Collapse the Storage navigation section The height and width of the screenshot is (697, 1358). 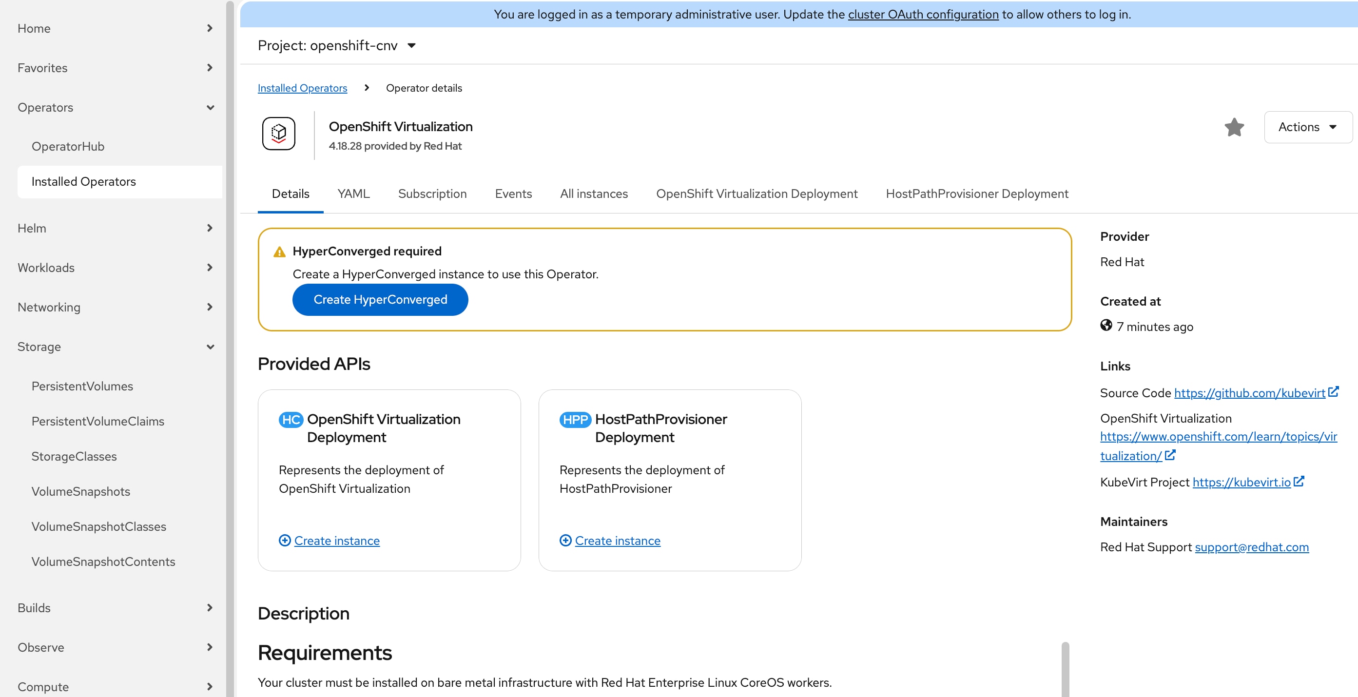(116, 347)
